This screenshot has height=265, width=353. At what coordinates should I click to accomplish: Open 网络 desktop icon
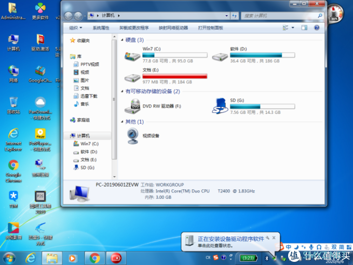13,74
